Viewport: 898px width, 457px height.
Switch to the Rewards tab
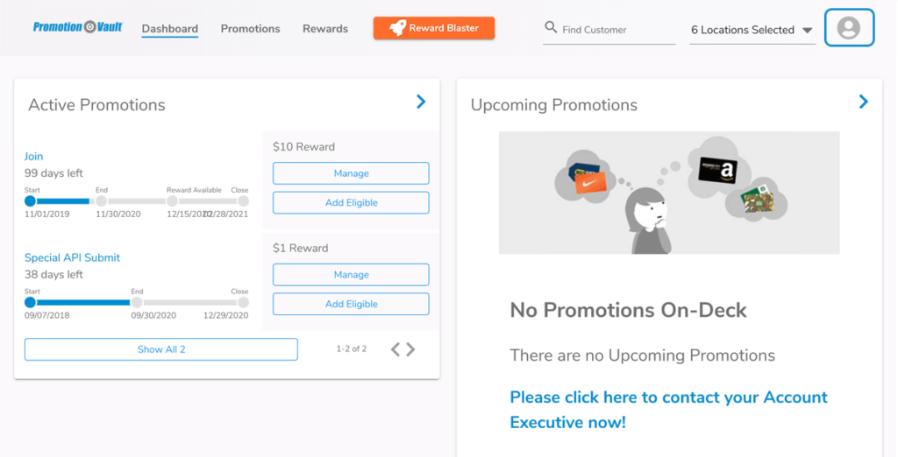pyautogui.click(x=325, y=29)
